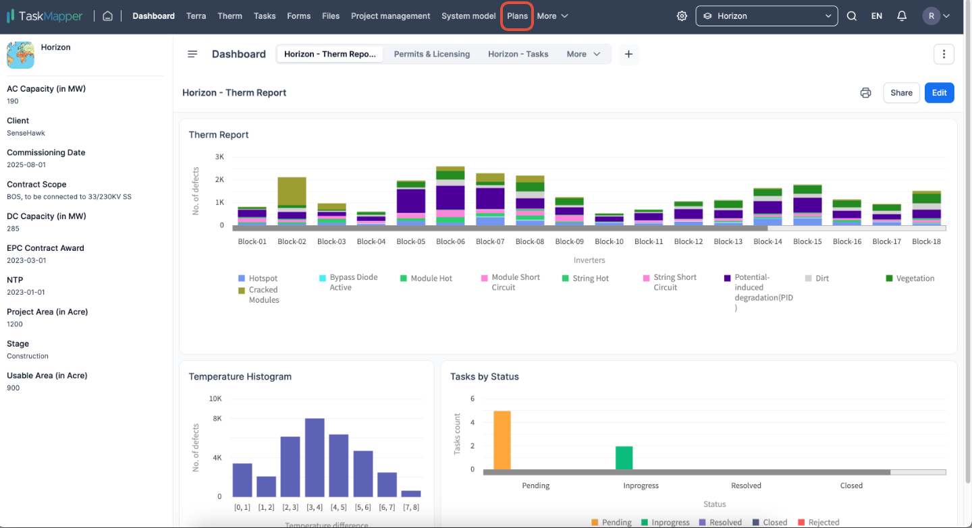972x528 pixels.
Task: Open the Terra module
Action: click(x=196, y=16)
